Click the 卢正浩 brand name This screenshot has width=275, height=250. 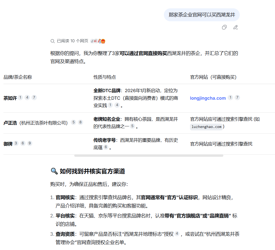[x=10, y=123]
